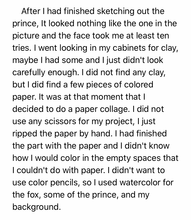
Task: Tap the final word "background"
Action: tap(37, 207)
